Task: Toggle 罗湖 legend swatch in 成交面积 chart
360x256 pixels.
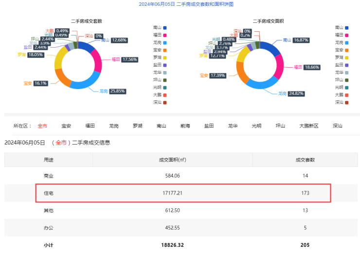Action: tap(347, 57)
